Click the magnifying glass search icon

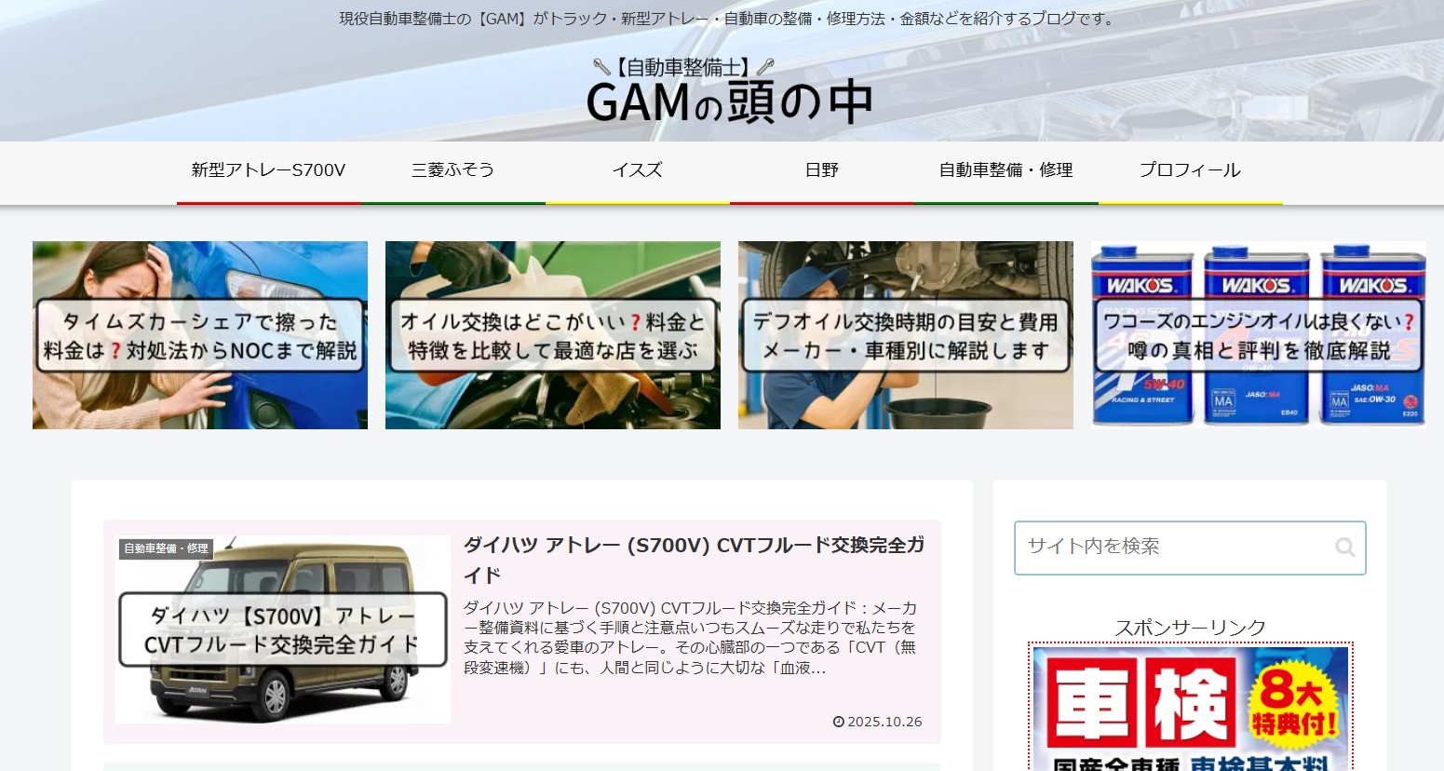(x=1344, y=548)
